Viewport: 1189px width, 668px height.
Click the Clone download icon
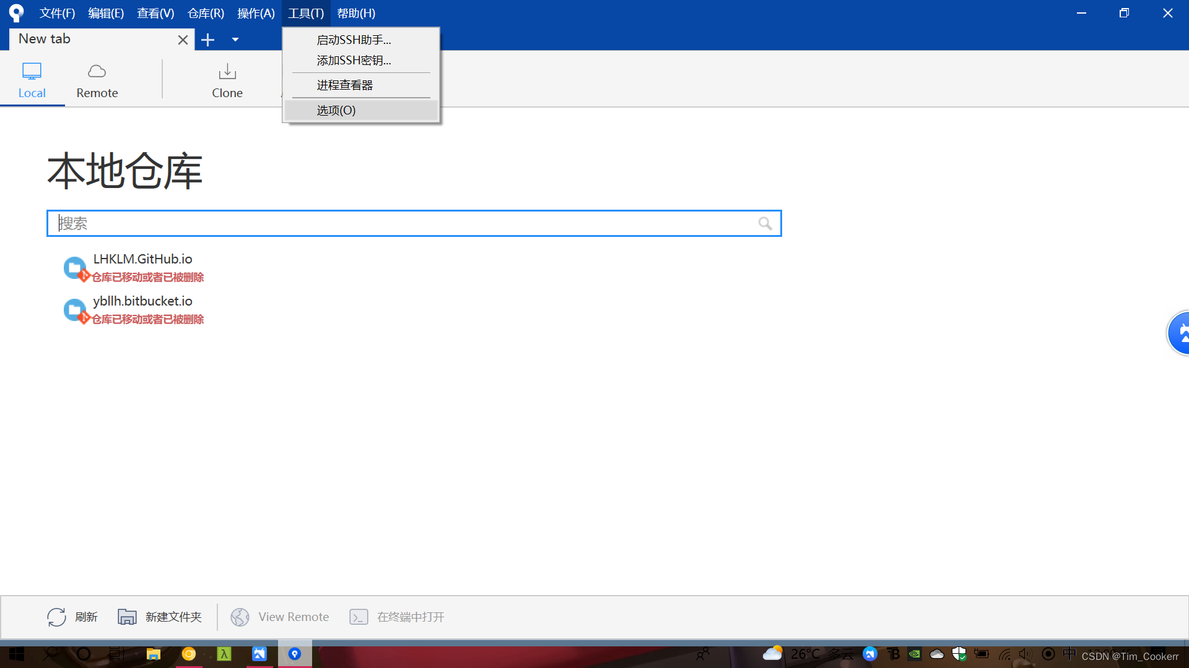[227, 72]
